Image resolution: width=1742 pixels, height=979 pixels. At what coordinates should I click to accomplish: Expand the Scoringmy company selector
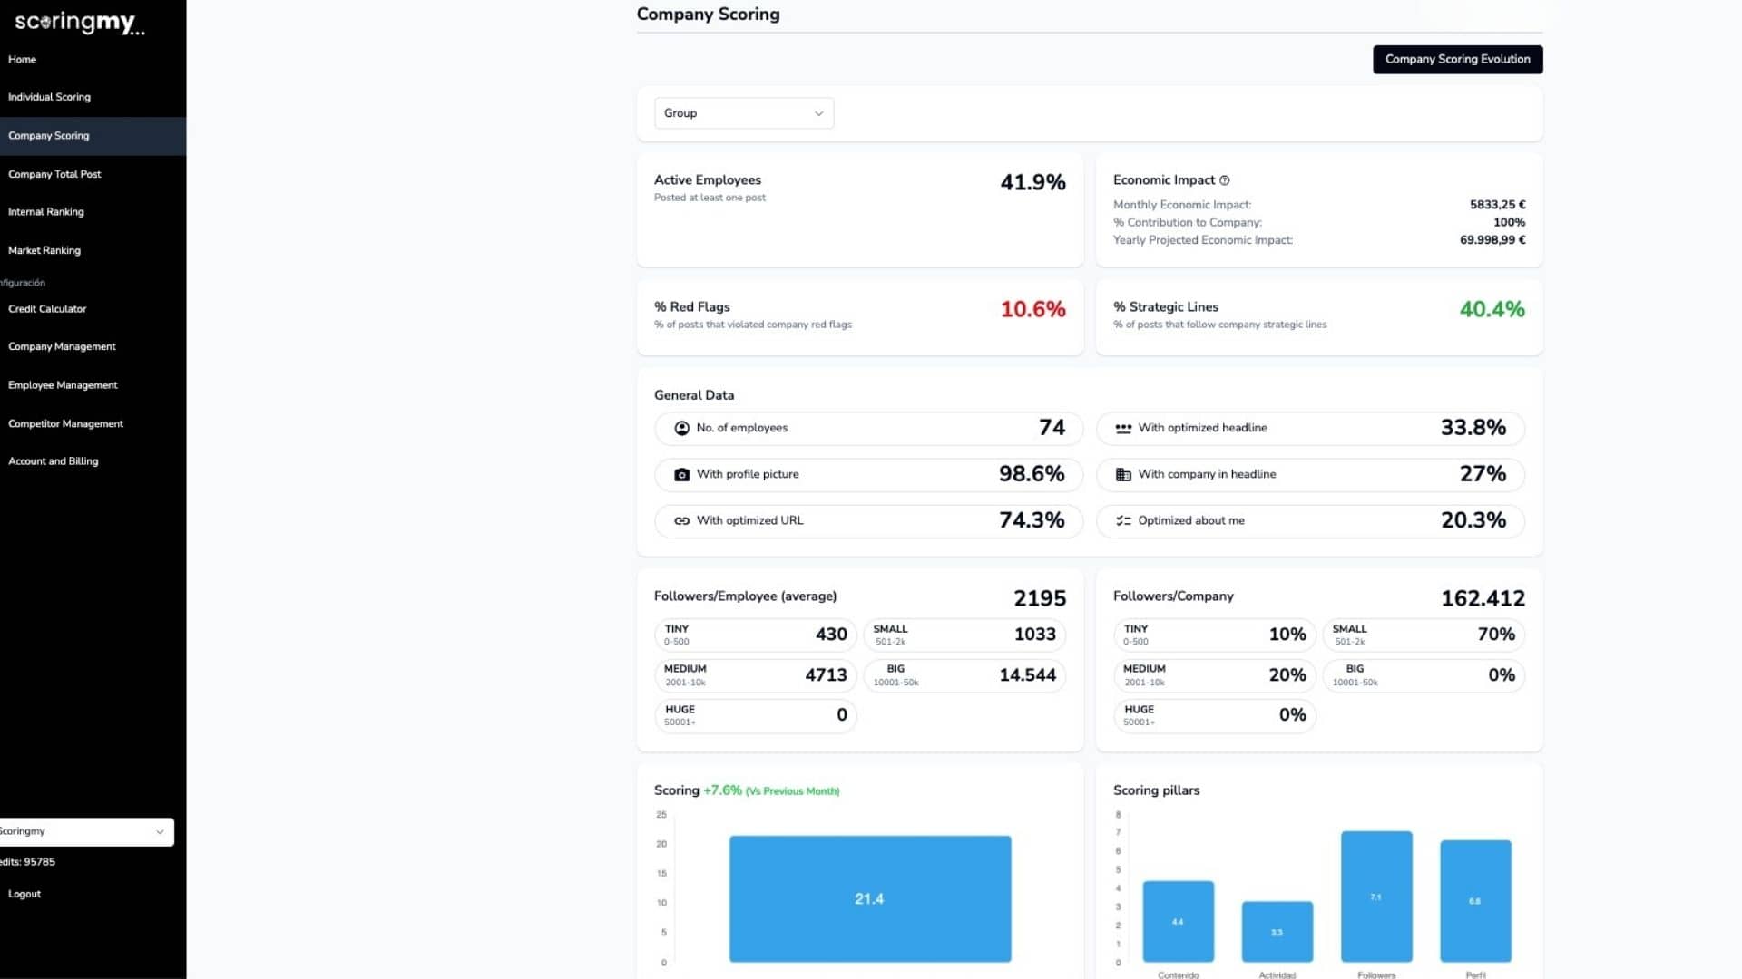point(85,831)
